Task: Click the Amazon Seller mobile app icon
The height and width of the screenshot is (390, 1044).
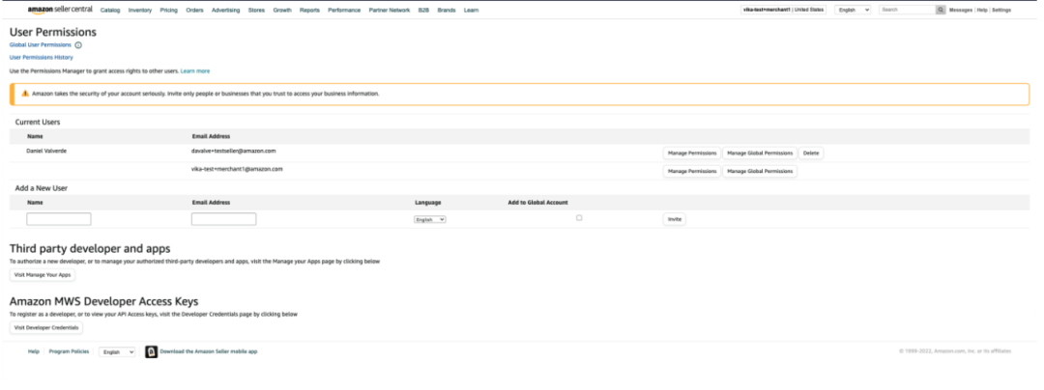Action: [151, 351]
